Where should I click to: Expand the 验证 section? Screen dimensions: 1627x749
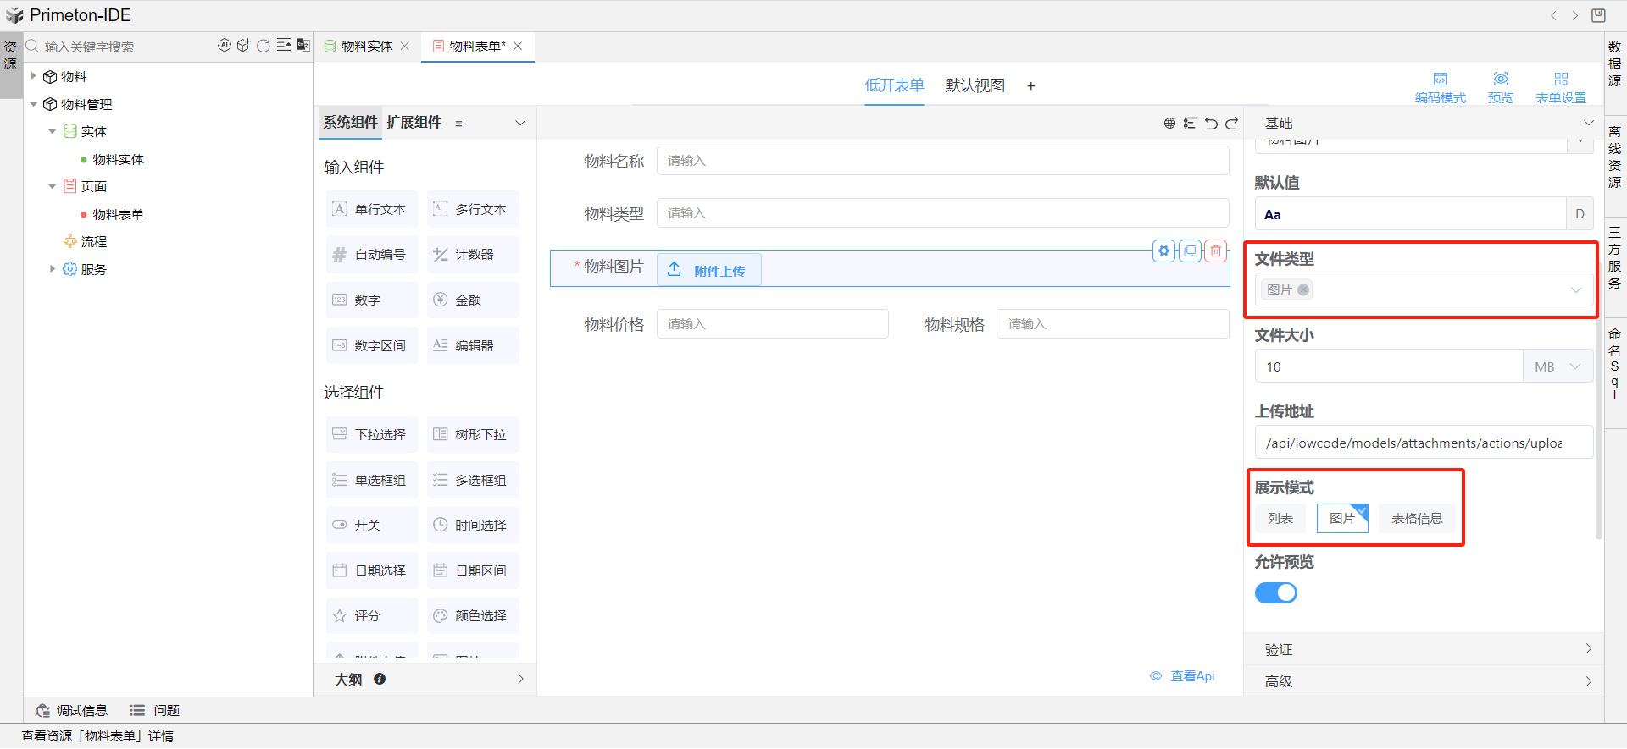1424,649
